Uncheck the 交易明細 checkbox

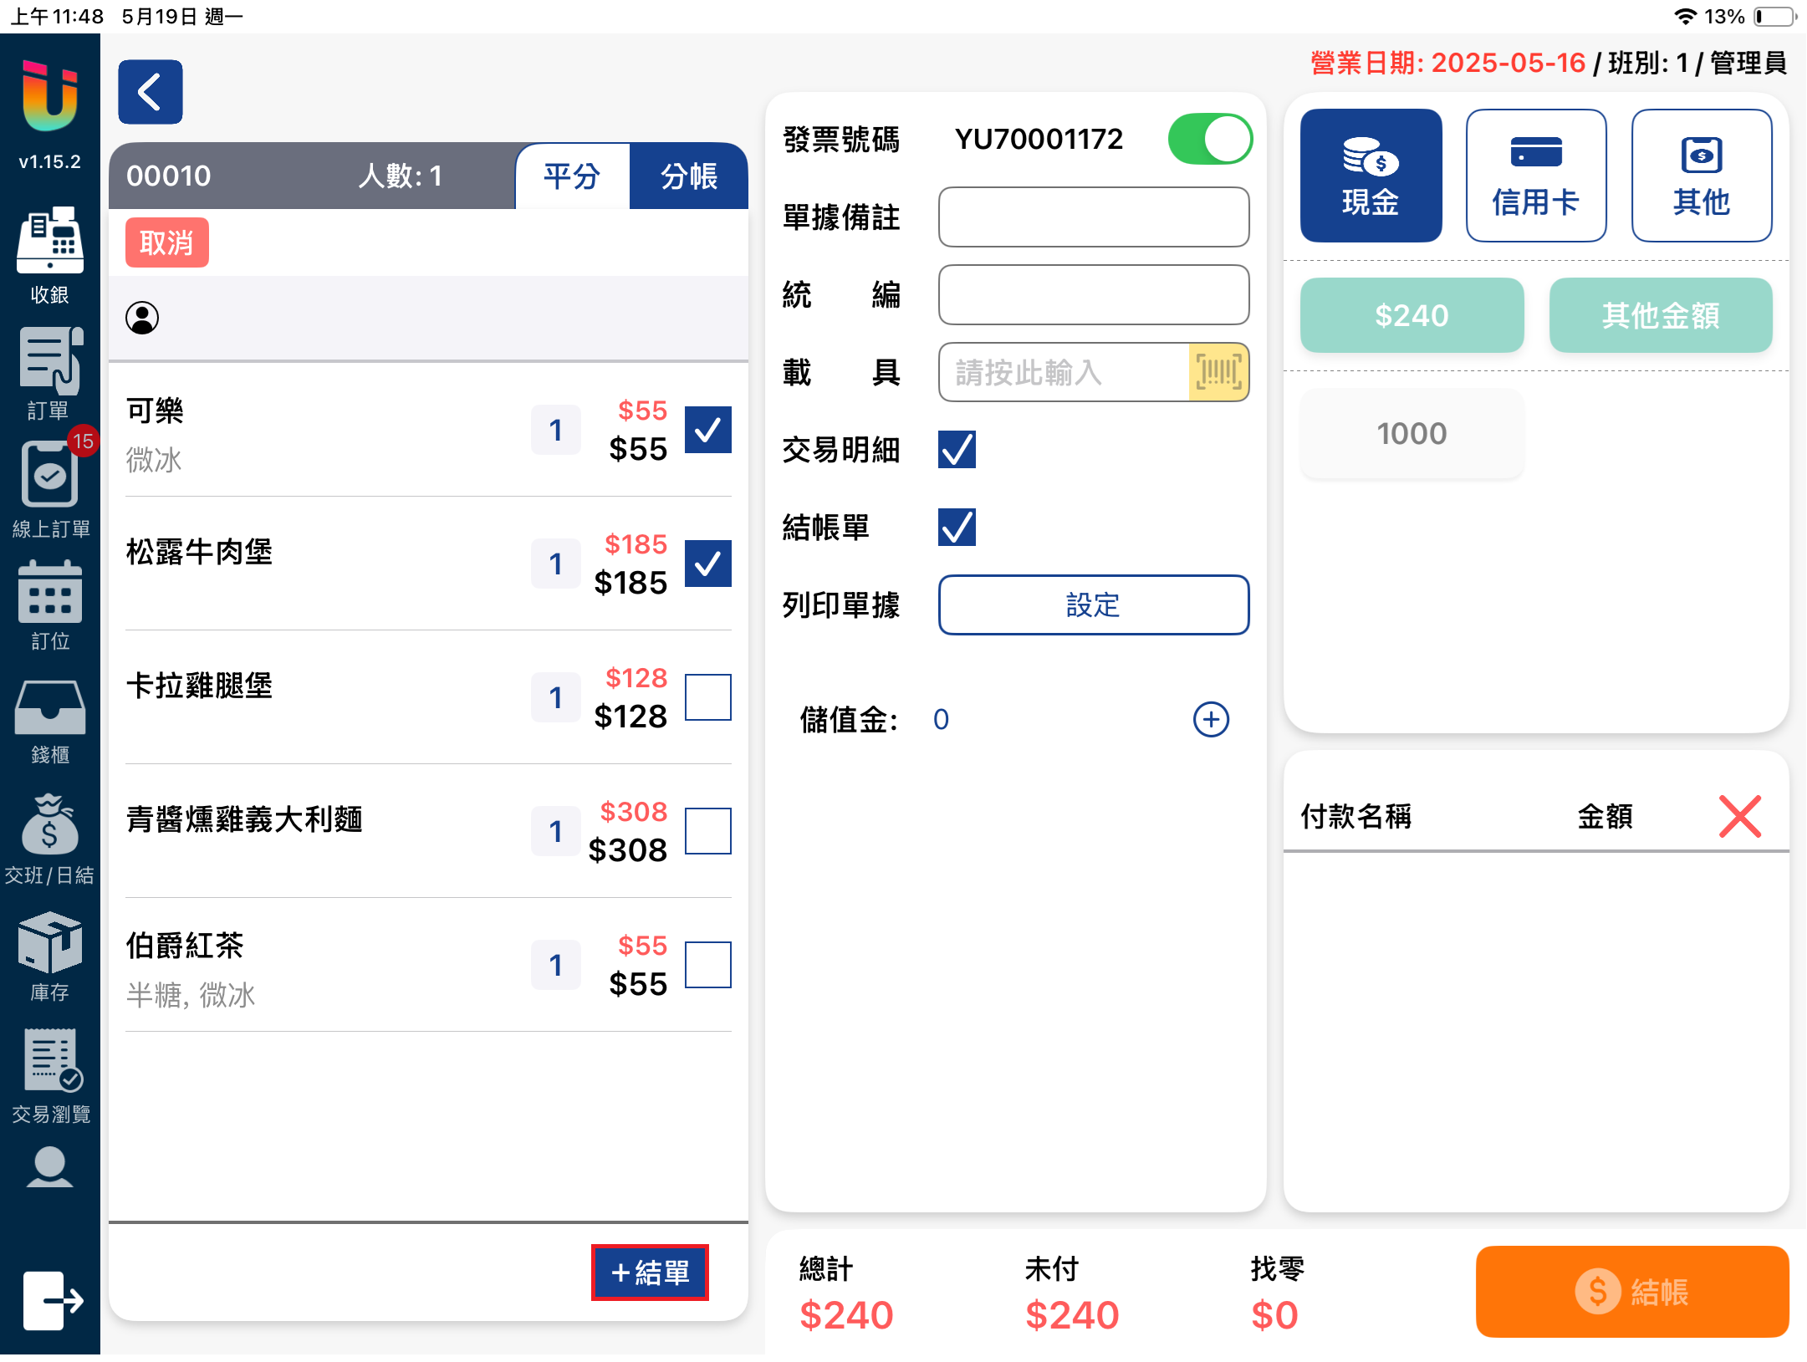point(957,450)
